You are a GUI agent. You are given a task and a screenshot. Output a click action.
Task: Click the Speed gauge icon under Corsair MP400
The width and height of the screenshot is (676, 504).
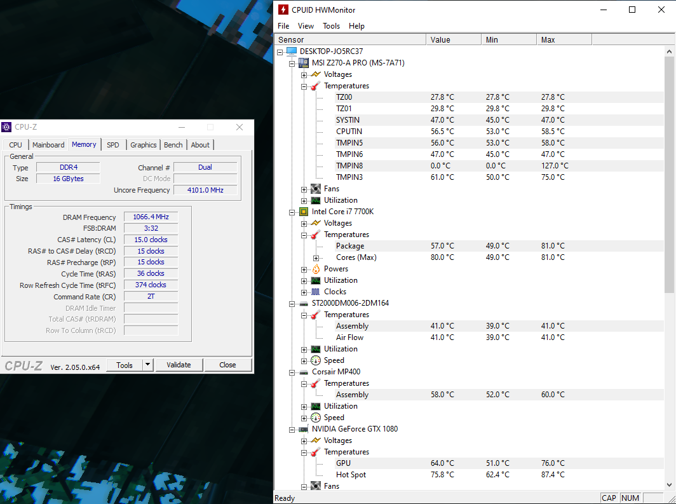316,418
